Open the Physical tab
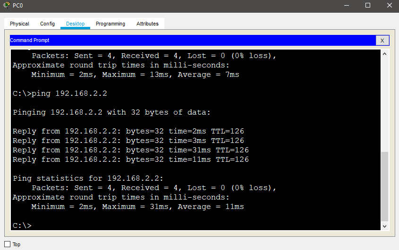 pos(19,24)
